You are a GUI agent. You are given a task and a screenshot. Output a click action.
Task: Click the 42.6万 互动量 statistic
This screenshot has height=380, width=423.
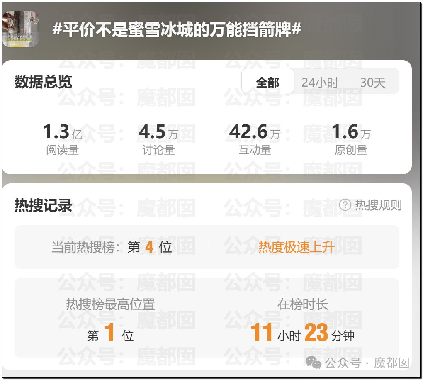[x=255, y=139]
